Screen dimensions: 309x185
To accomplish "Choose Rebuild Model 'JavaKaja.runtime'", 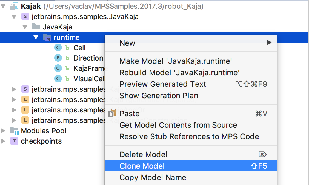I will coord(191,73).
